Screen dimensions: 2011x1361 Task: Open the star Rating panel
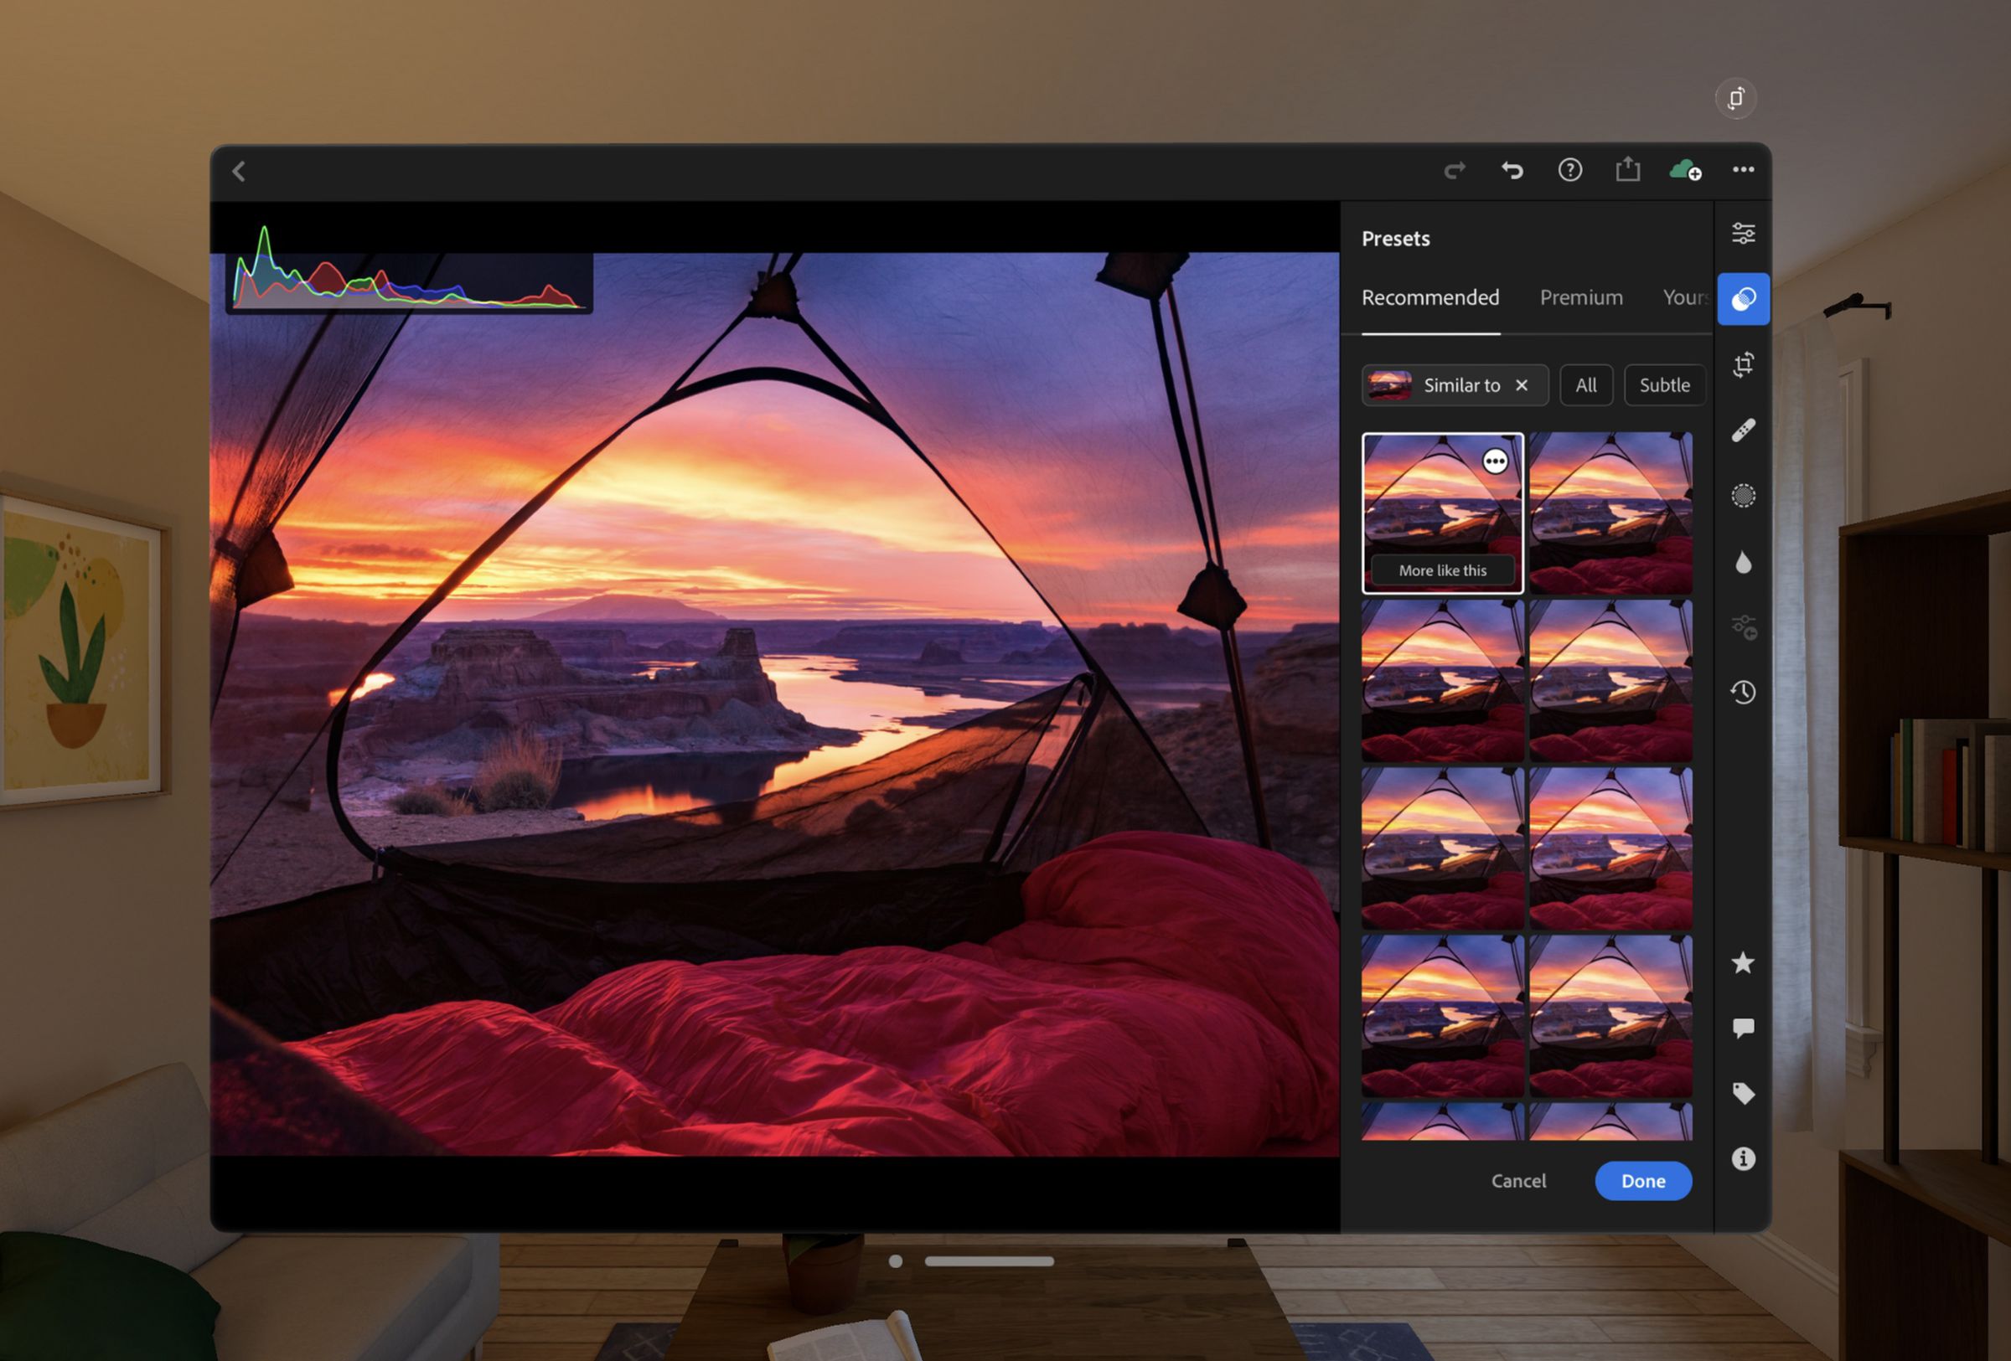pyautogui.click(x=1743, y=962)
